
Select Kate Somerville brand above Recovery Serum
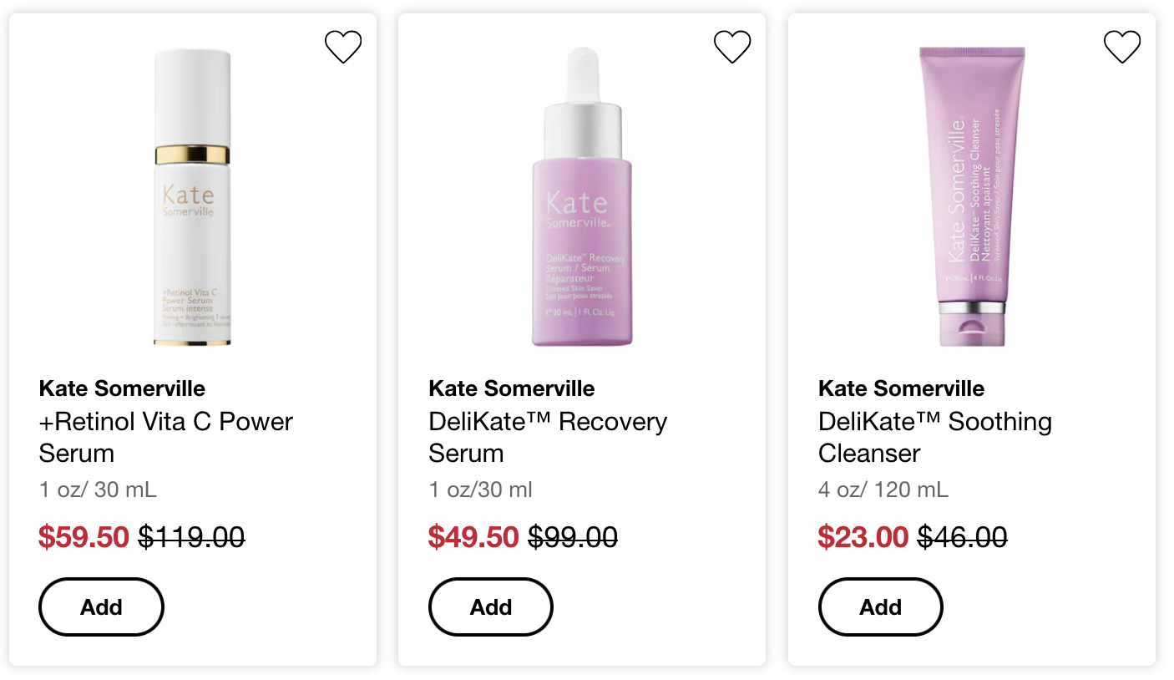[512, 388]
